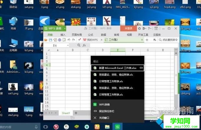Click the fx insert function icon

tap(84, 45)
